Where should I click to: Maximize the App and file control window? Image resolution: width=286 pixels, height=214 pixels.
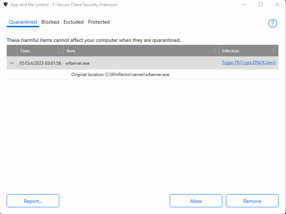pos(260,4)
